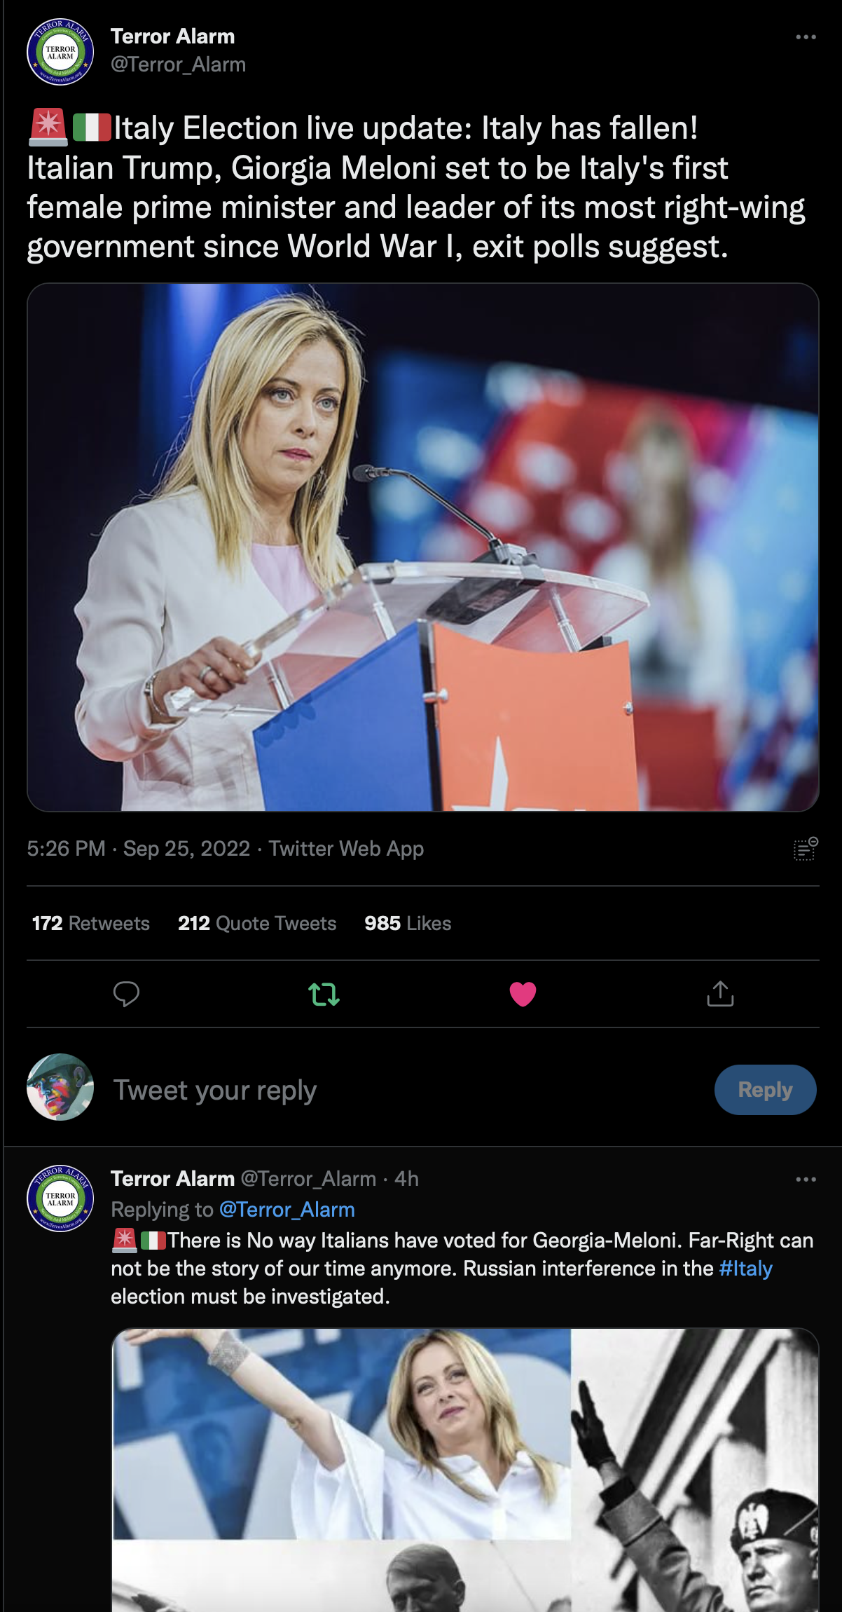The width and height of the screenshot is (842, 1612).
Task: Click your own profile avatar next to the reply box
Action: (60, 1087)
